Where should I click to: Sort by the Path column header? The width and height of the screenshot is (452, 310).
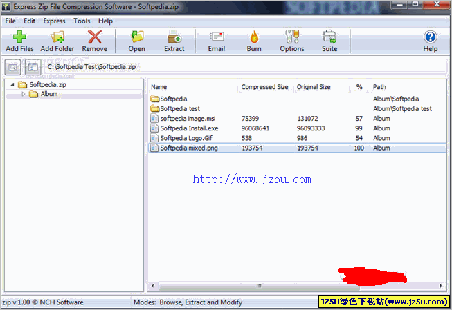[x=379, y=87]
